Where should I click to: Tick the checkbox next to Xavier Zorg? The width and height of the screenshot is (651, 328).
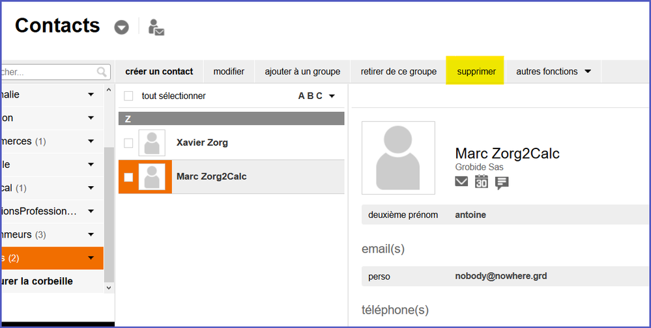click(128, 143)
